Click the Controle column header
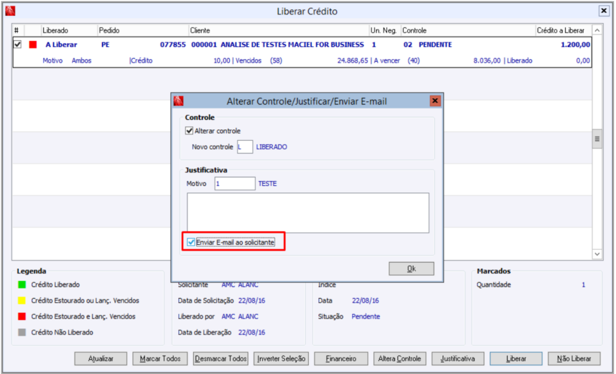Viewport: 616px width, 374px height. tap(468, 30)
